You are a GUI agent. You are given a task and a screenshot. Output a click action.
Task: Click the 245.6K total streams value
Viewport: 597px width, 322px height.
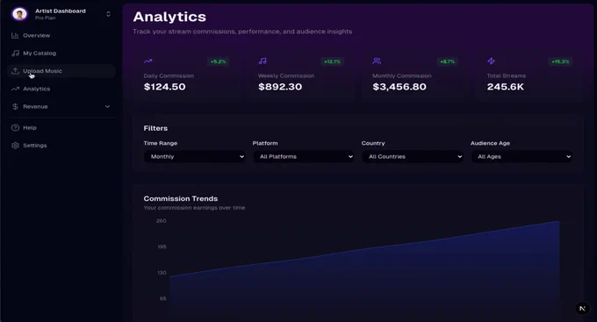pos(505,87)
